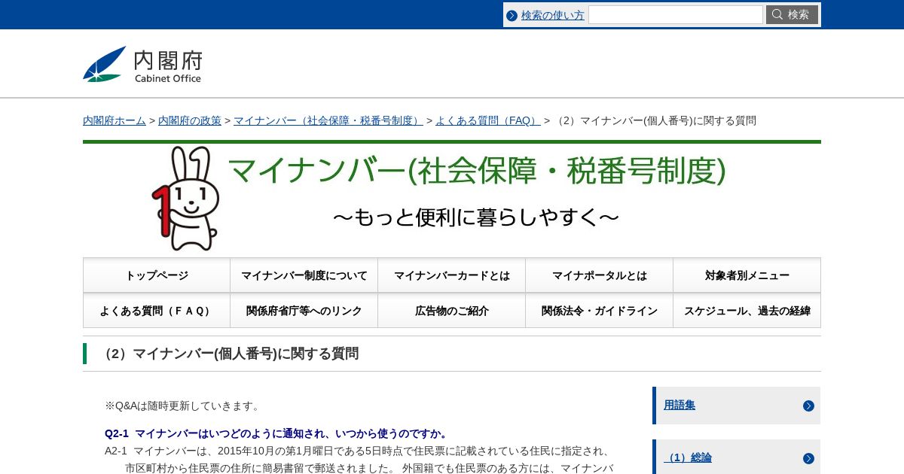Click the マイナンバー(社会保障・税番号制度) banner title
Screen dimensions: 904x474
476,172
